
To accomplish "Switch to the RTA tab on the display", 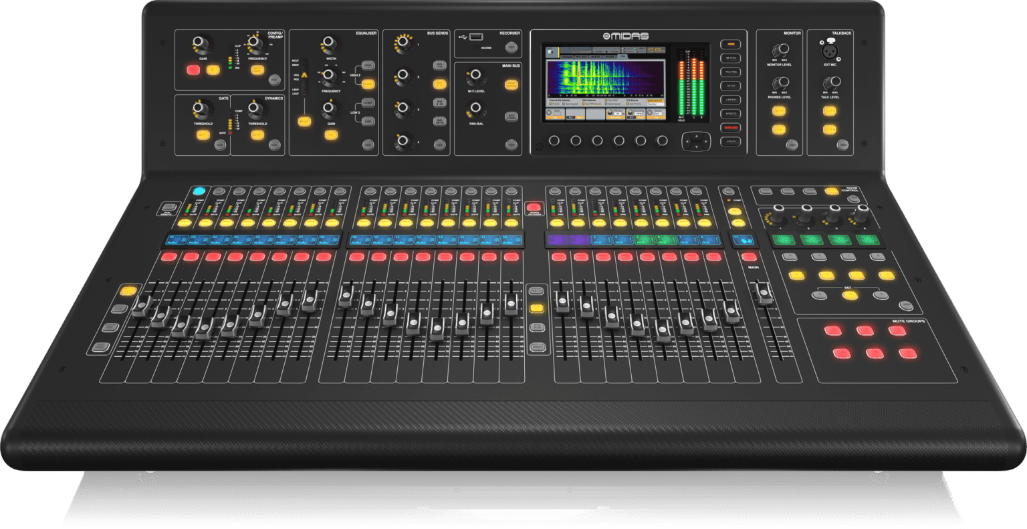I will tap(623, 56).
